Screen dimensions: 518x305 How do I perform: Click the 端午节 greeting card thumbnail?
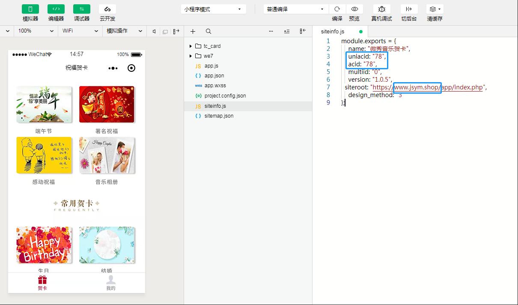tap(44, 104)
